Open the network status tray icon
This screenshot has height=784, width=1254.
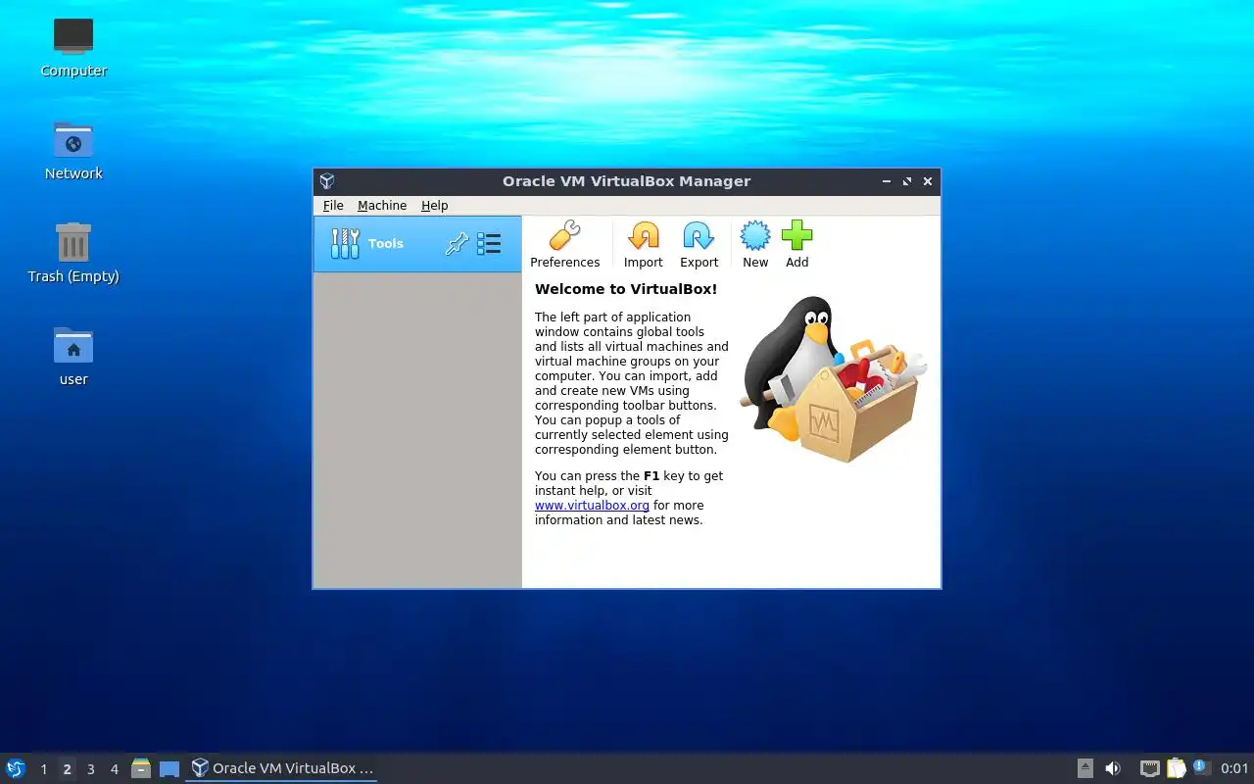point(1150,768)
